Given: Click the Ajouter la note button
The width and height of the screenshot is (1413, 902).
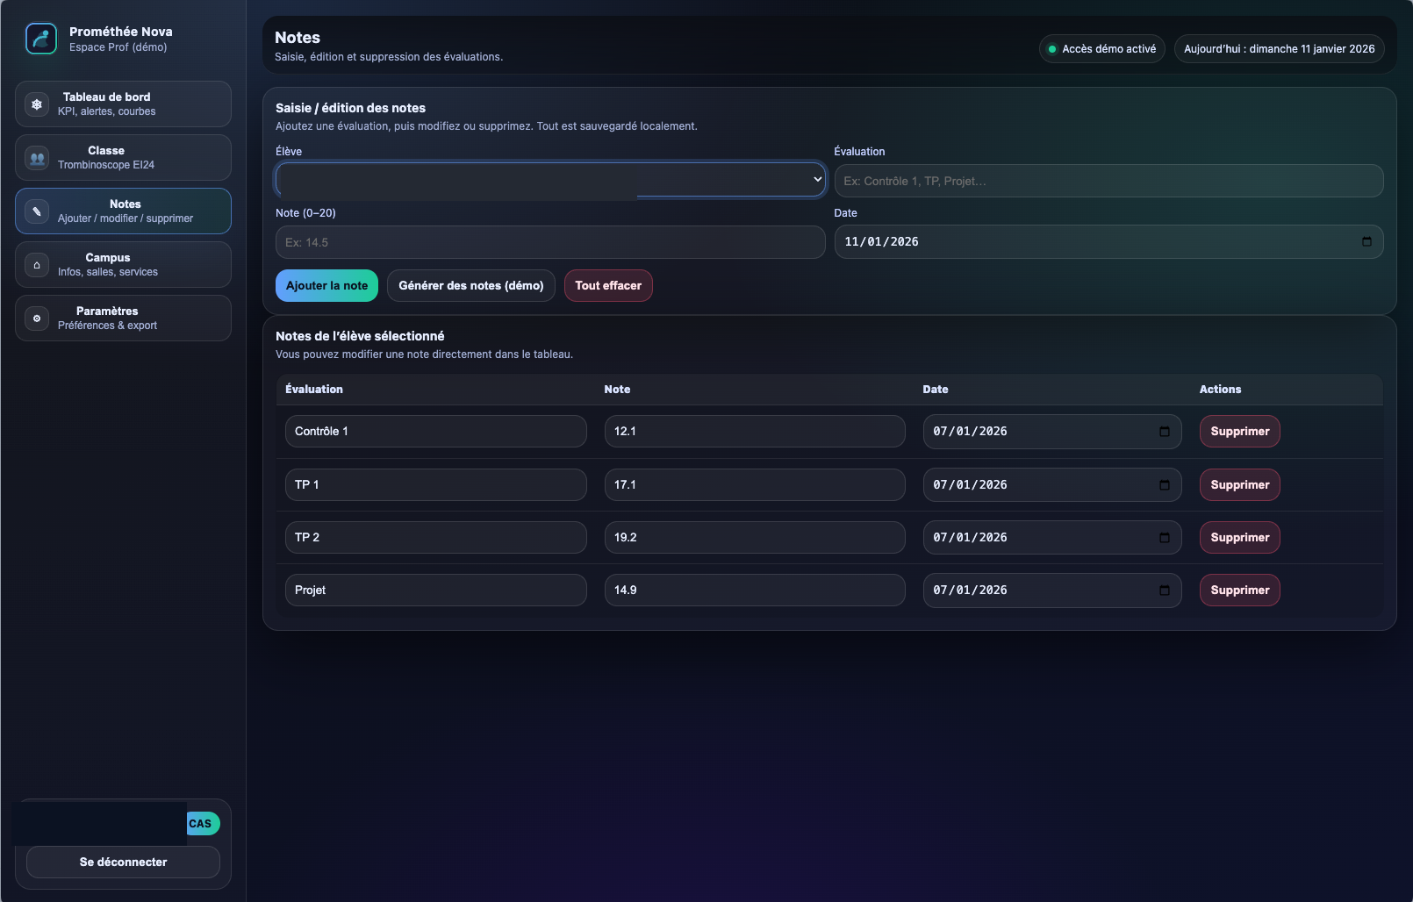Looking at the screenshot, I should [326, 286].
